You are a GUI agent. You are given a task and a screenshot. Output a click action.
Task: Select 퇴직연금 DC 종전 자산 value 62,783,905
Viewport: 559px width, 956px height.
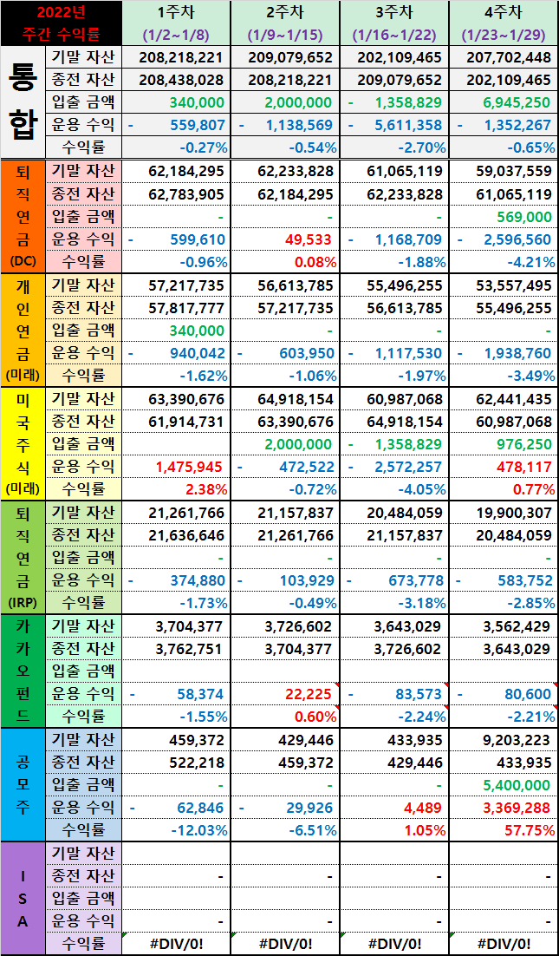177,194
